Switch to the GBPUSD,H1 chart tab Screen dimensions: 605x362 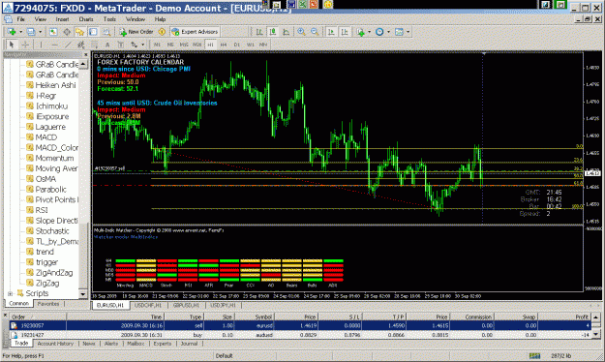tap(186, 305)
